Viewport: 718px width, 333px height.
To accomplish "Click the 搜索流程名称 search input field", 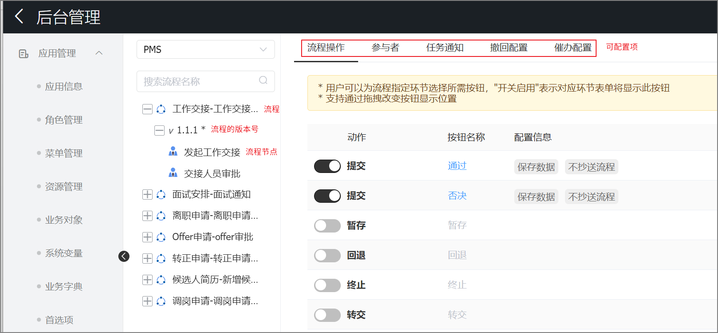I will [198, 81].
